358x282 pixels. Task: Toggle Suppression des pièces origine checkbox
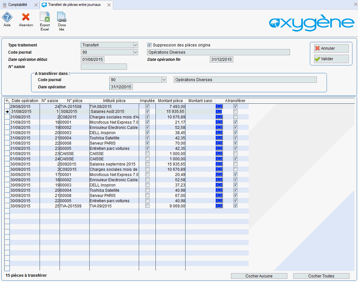click(x=149, y=45)
